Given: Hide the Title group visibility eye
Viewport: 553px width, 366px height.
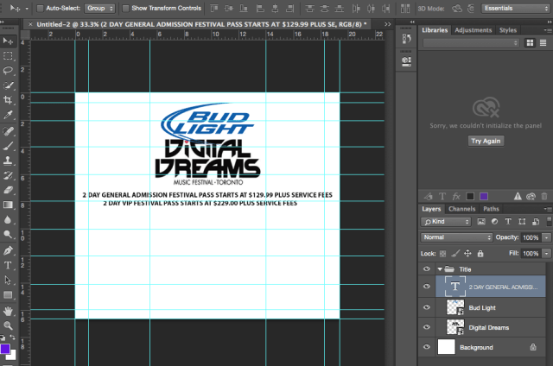Looking at the screenshot, I should tap(426, 269).
